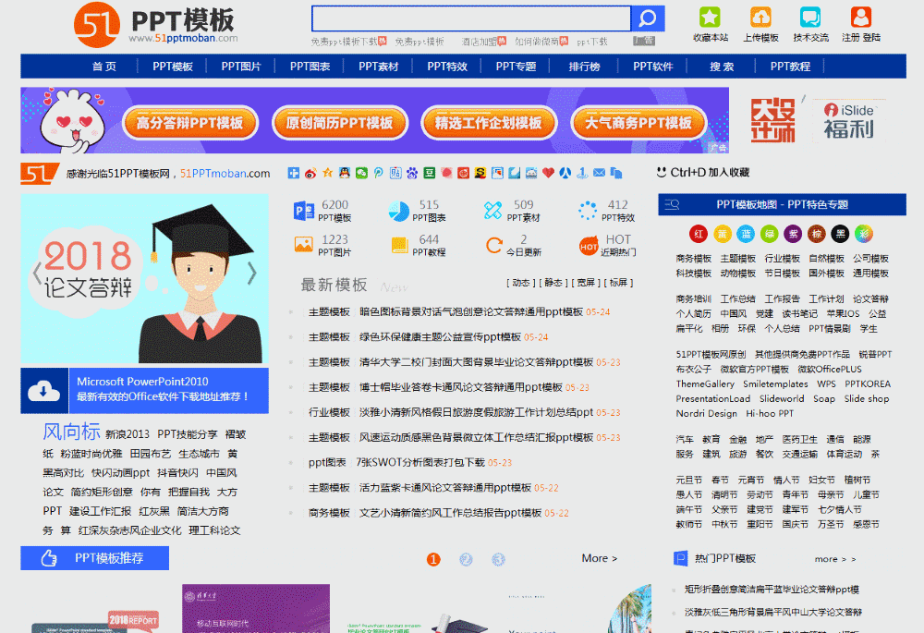The height and width of the screenshot is (633, 924).
Task: Click the 注册 登陆 user icon
Action: 860,18
